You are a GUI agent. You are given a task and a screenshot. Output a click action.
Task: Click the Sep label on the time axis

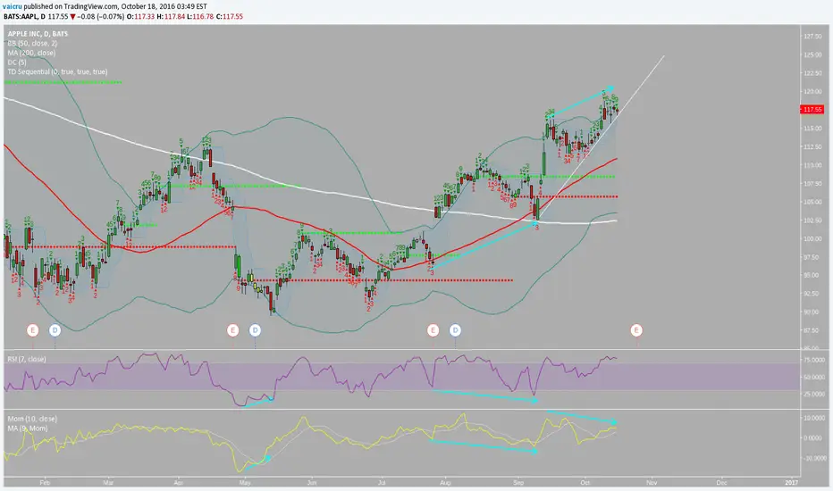(x=518, y=482)
